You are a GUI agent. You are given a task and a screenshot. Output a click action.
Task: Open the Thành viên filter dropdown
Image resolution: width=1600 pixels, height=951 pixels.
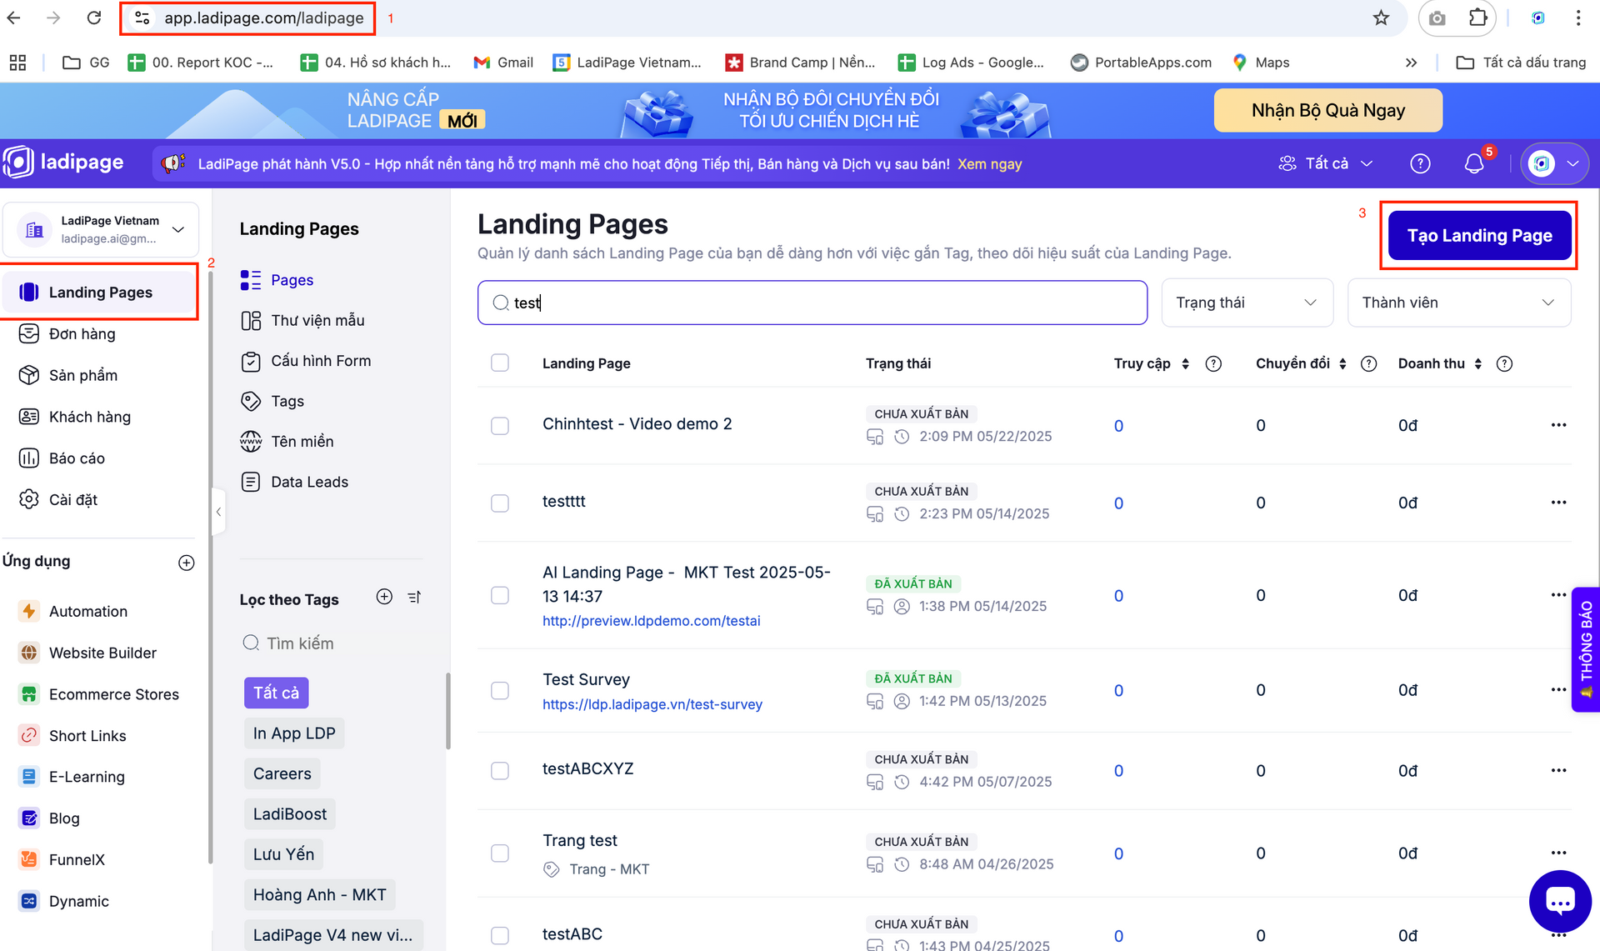(x=1459, y=303)
